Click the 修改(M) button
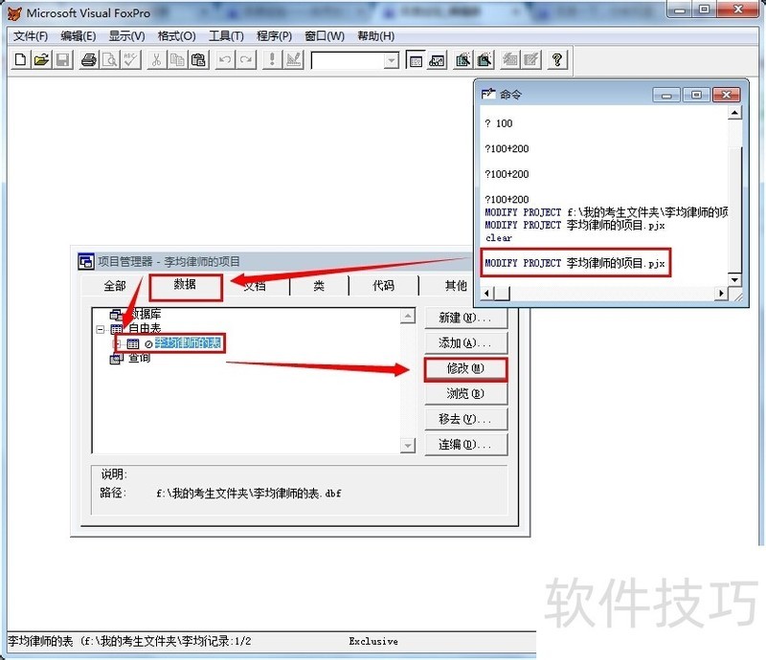 click(466, 369)
